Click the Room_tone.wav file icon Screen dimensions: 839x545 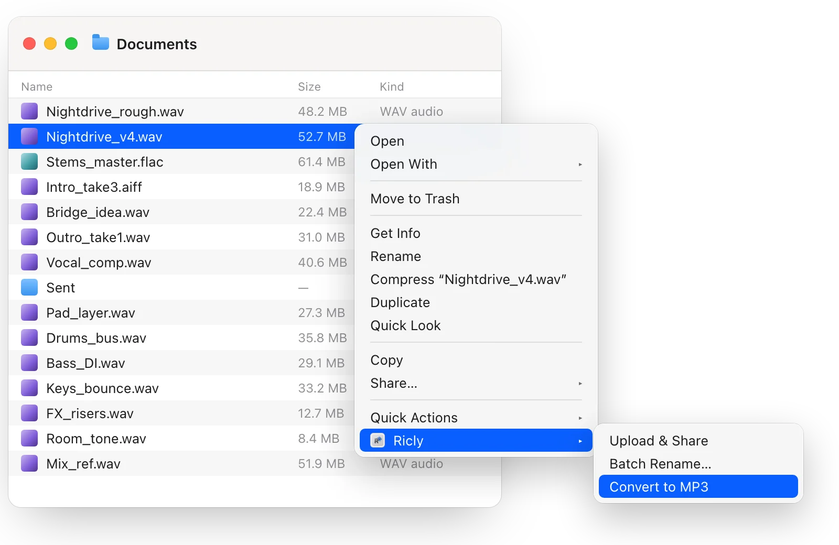[29, 438]
